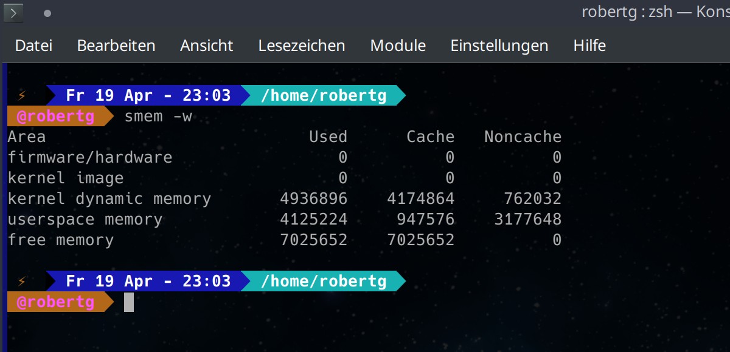Open the Ansicht menu
730x352 pixels.
(207, 46)
